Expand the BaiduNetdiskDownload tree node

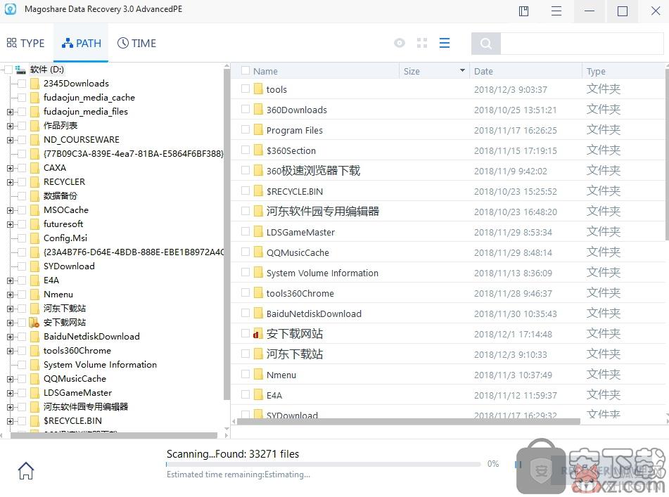click(10, 337)
